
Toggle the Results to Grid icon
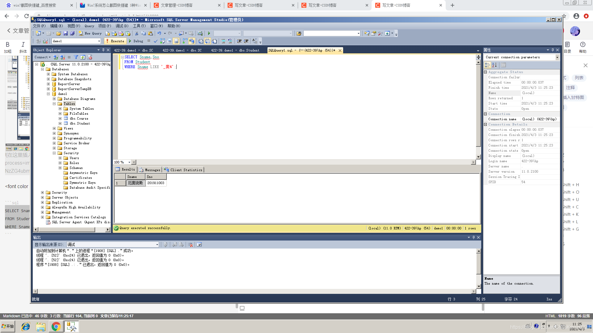[208, 41]
